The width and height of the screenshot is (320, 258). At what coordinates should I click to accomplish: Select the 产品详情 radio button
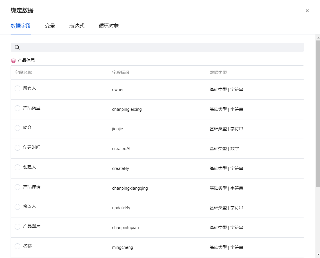pos(17,187)
